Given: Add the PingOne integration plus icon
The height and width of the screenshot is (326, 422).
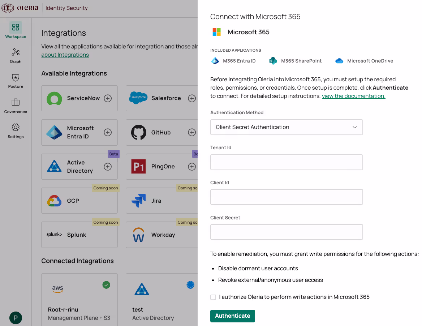Looking at the screenshot, I should (192, 167).
